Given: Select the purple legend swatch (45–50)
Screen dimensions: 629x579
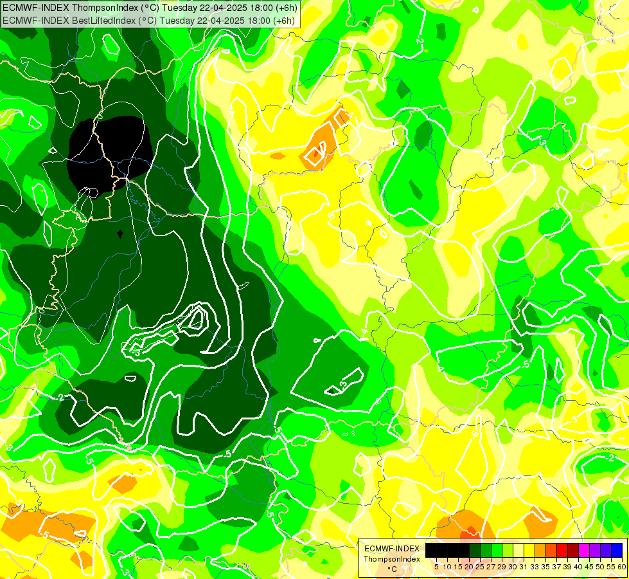Looking at the screenshot, I should click(595, 550).
